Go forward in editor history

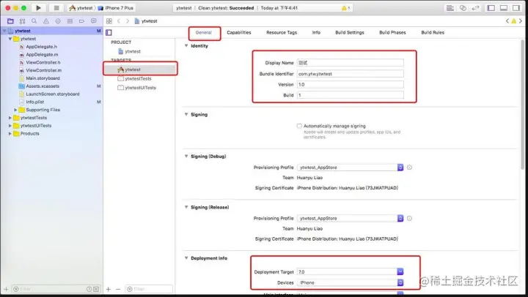click(128, 20)
